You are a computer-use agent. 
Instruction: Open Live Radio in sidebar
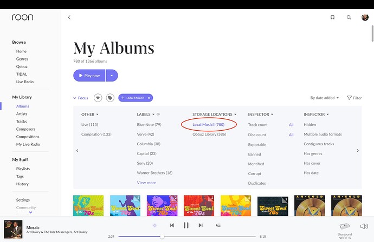point(25,82)
